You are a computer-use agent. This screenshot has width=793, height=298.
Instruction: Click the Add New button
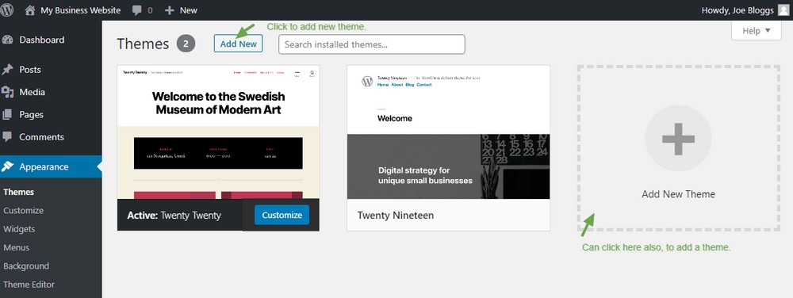tap(238, 44)
